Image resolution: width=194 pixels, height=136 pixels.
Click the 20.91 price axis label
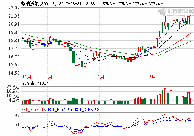pos(14,24)
